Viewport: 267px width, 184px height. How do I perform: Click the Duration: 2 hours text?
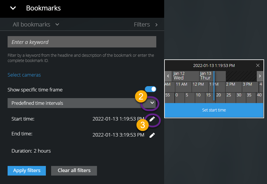point(31,151)
